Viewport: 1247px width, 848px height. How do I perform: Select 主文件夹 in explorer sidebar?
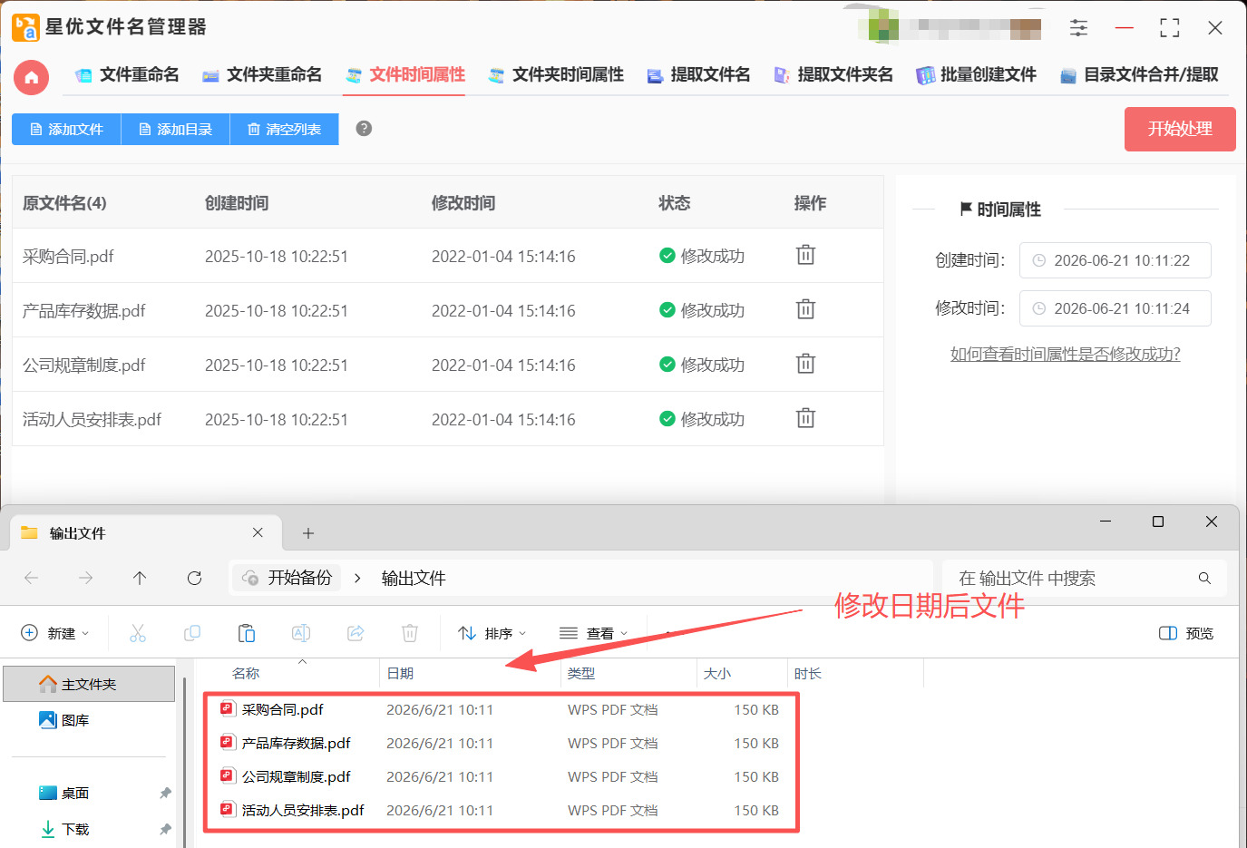tap(89, 684)
